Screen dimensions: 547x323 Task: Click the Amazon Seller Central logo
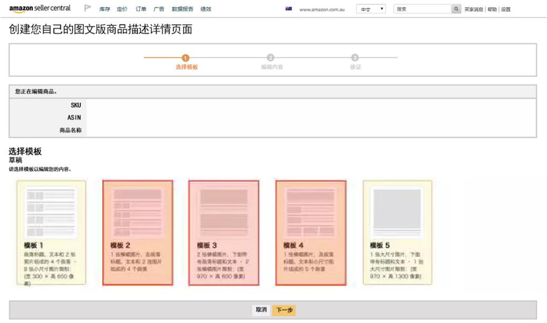coord(40,9)
